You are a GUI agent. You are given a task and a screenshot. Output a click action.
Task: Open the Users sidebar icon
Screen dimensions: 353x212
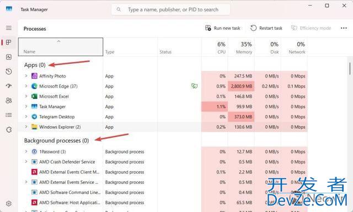pos(9,100)
